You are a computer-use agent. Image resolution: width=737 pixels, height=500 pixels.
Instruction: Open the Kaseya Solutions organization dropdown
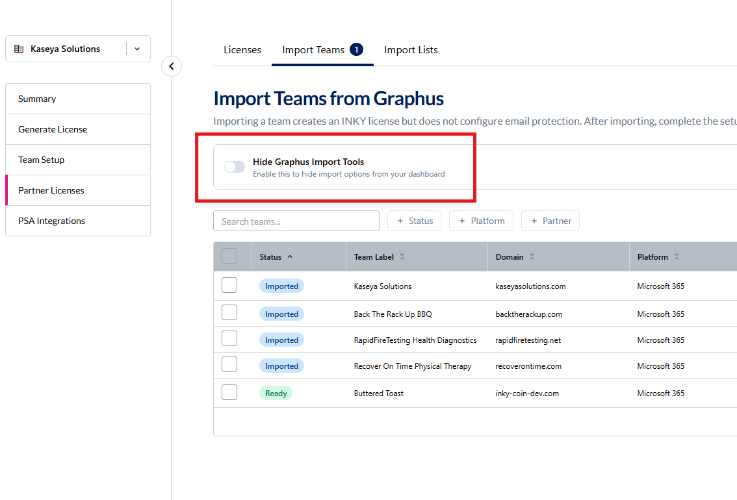137,49
